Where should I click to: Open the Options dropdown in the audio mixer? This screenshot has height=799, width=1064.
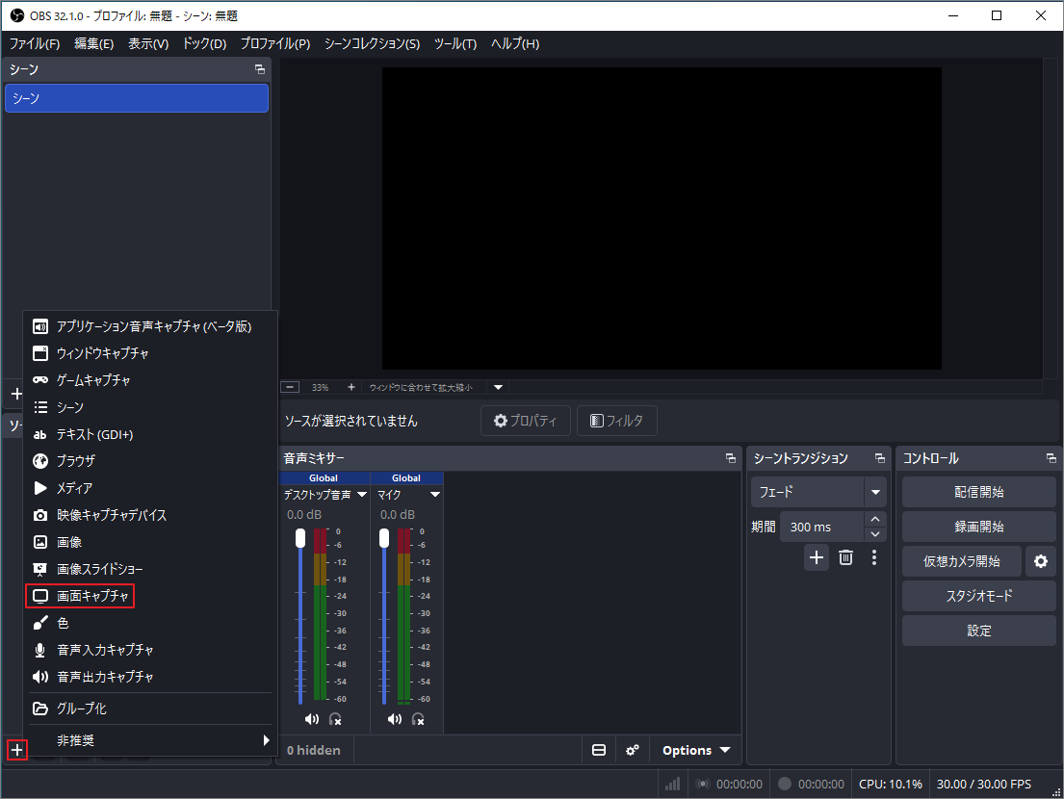695,750
